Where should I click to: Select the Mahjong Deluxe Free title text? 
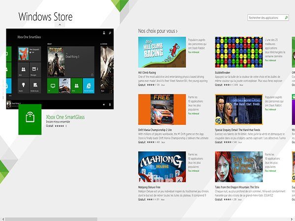(x=149, y=187)
